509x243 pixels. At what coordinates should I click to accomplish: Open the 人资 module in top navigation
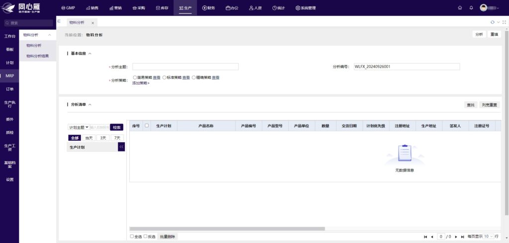(255, 8)
